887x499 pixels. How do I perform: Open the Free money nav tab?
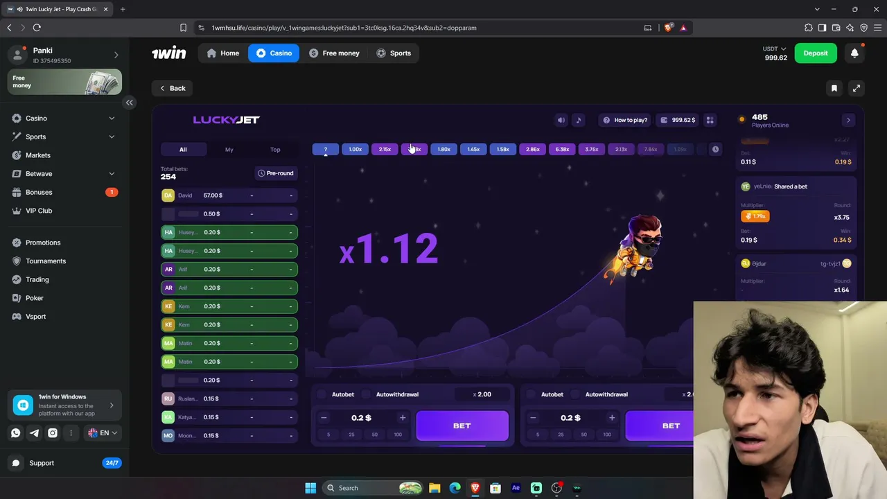pyautogui.click(x=334, y=53)
